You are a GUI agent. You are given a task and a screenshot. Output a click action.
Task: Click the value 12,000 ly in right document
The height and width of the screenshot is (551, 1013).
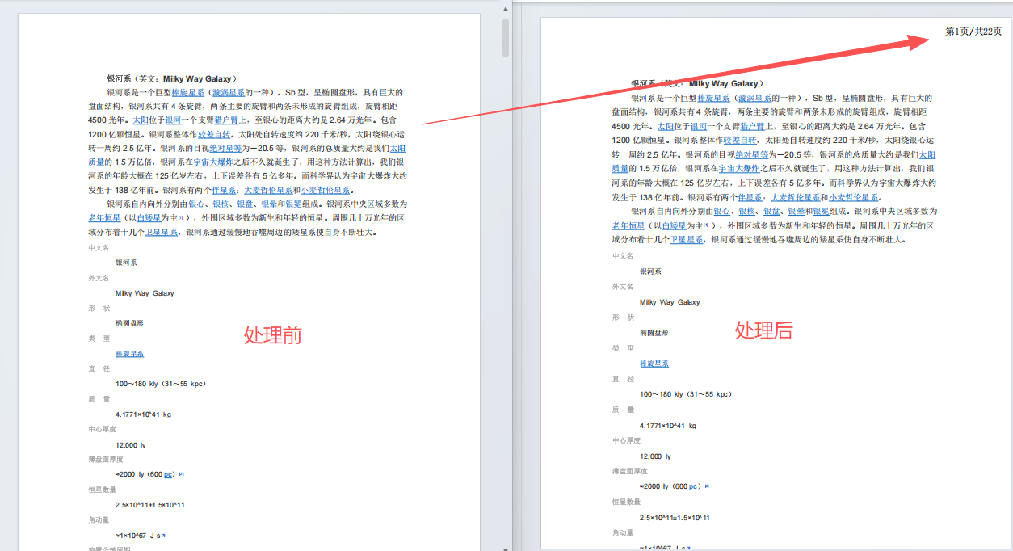(x=655, y=456)
